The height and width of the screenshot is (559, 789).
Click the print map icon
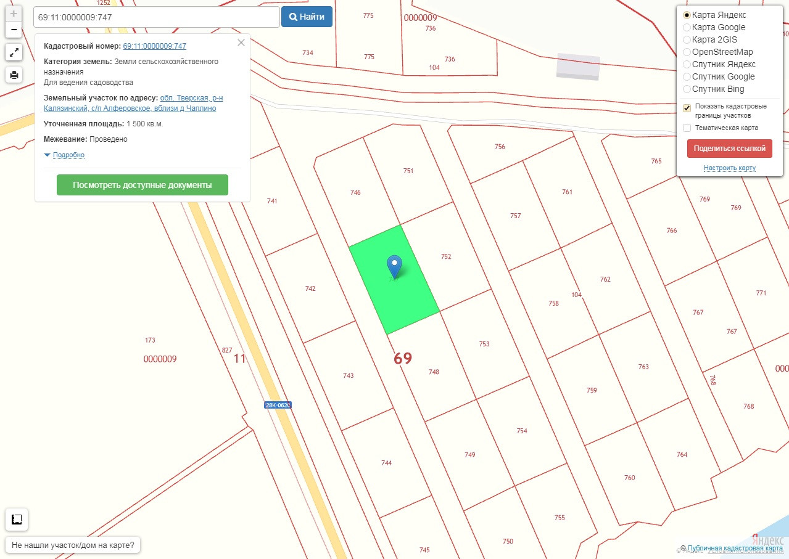tap(14, 75)
